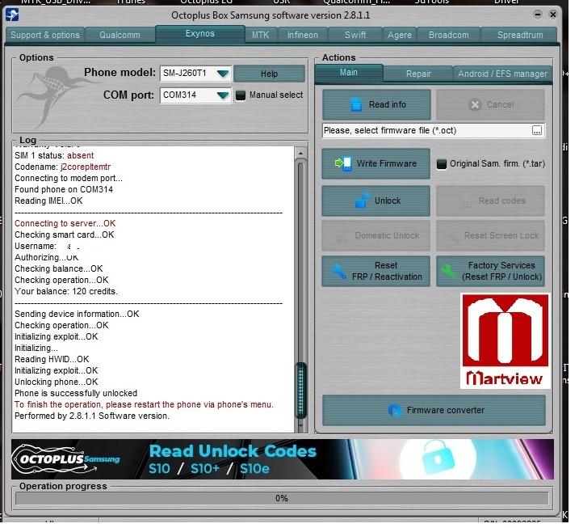This screenshot has height=528, width=579.
Task: Click the Write Firmware button
Action: pos(378,164)
